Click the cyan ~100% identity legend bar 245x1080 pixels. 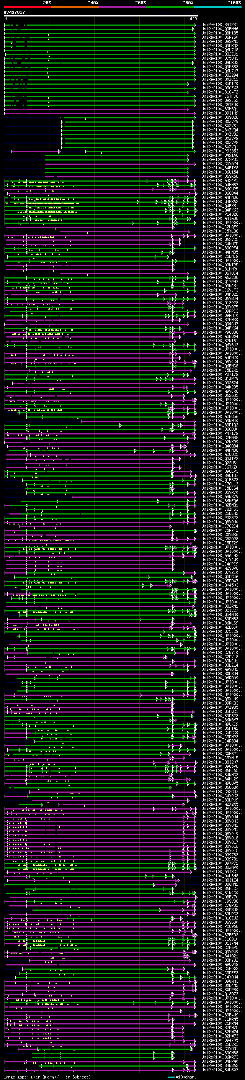coord(217,7)
